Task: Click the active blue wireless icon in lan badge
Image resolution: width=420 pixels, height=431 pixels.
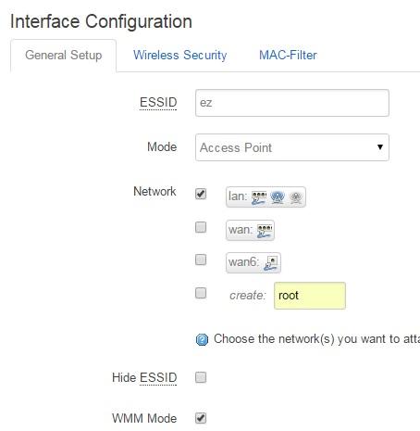Action: coord(278,197)
